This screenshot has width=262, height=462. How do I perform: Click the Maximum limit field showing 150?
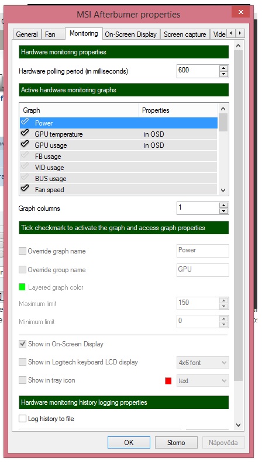[x=198, y=303]
